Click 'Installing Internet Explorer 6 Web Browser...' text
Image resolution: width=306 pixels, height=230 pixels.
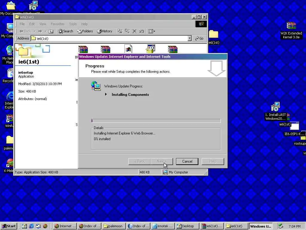click(x=125, y=133)
